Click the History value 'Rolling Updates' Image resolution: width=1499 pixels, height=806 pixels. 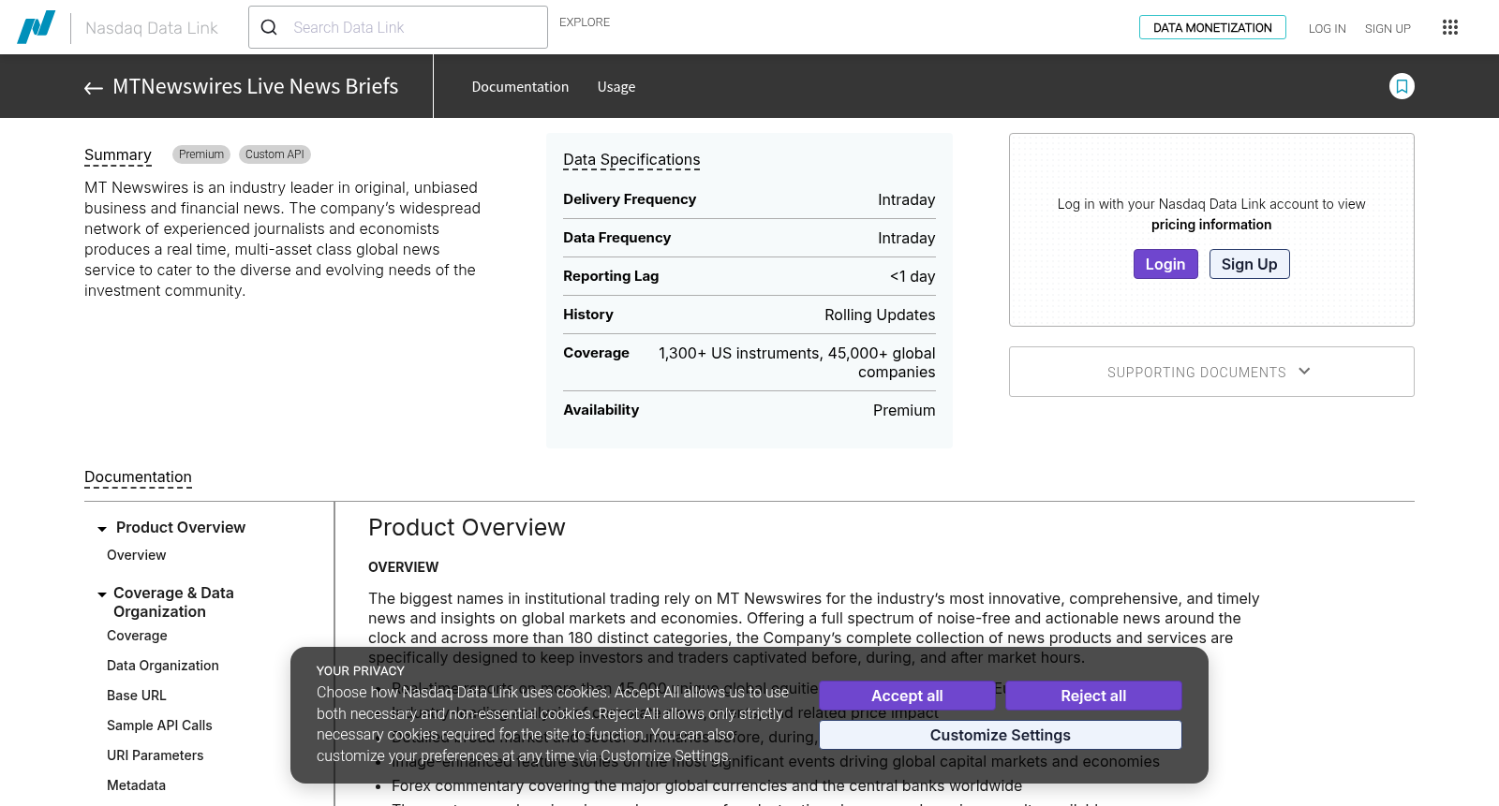click(x=880, y=315)
